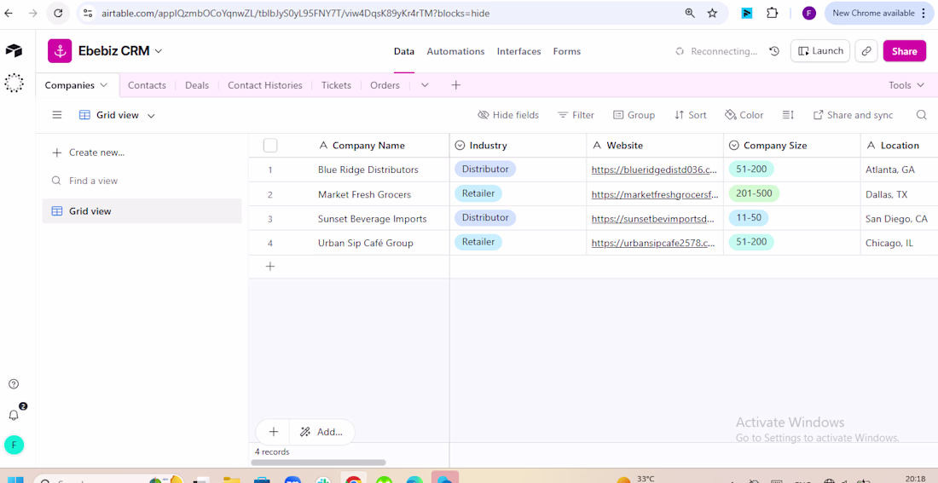
Task: Click the green F account avatar
Action: point(14,445)
